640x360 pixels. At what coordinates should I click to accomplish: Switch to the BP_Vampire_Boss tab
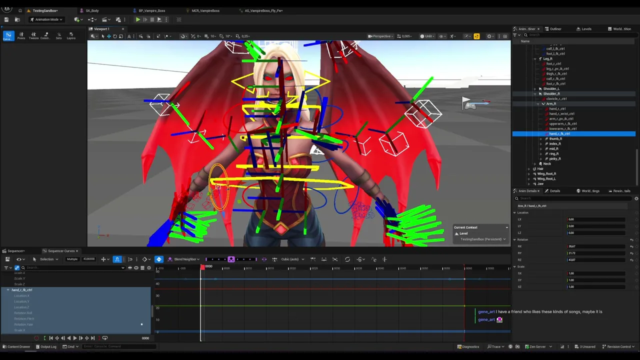pyautogui.click(x=152, y=10)
